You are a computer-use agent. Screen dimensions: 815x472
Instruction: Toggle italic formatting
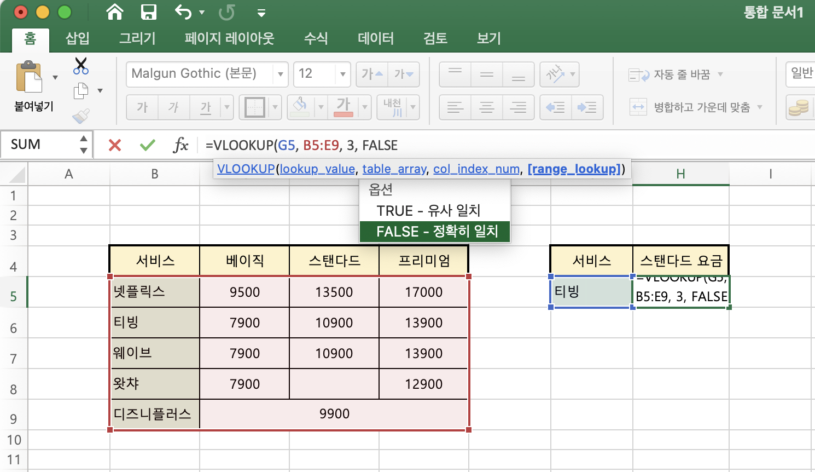[174, 107]
